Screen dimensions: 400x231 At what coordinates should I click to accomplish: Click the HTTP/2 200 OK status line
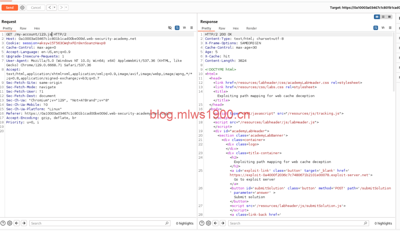218,34
